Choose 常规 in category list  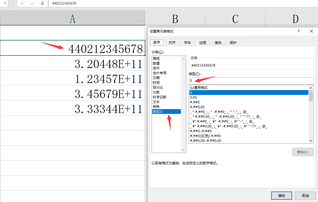166,58
